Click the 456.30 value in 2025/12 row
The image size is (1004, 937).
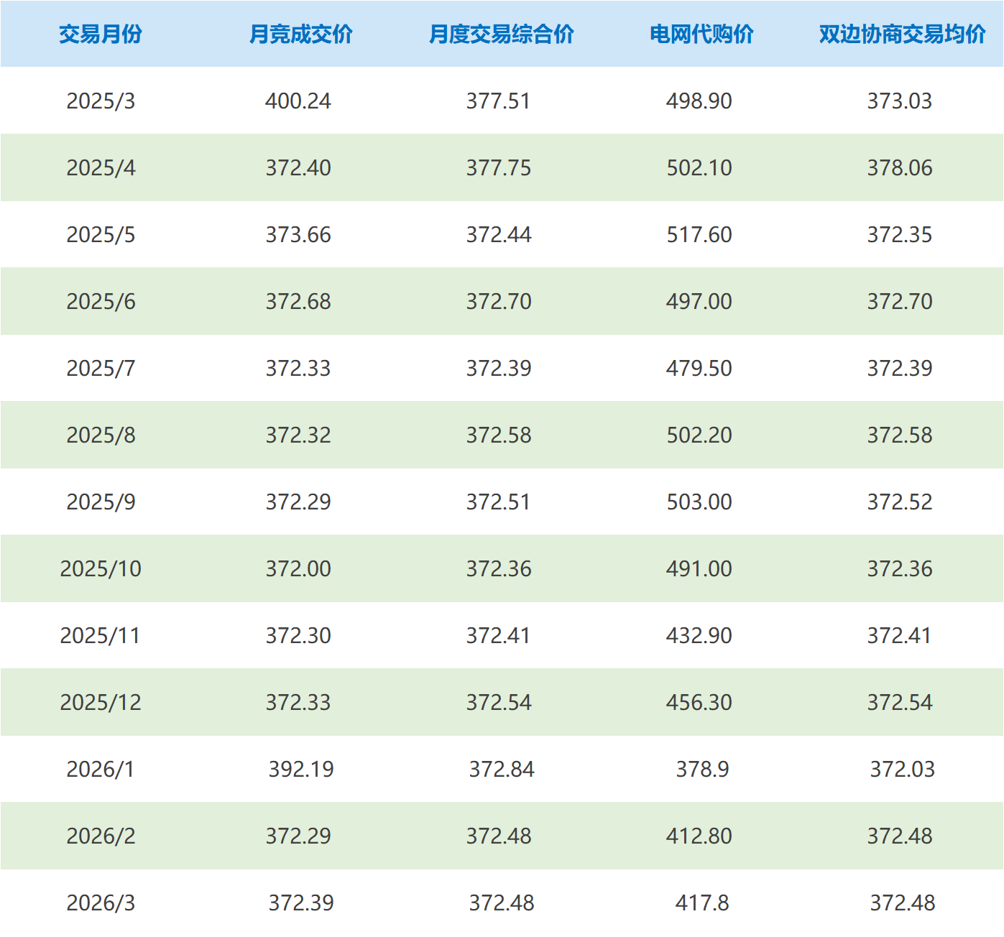(x=699, y=702)
